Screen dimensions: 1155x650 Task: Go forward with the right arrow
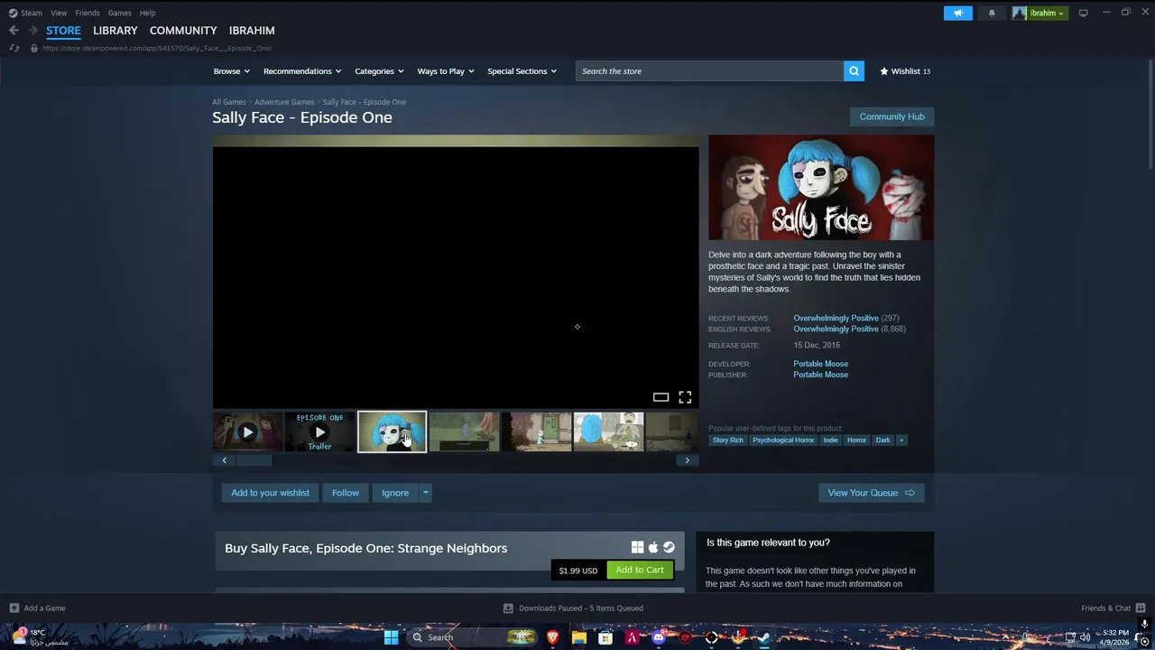[x=32, y=30]
